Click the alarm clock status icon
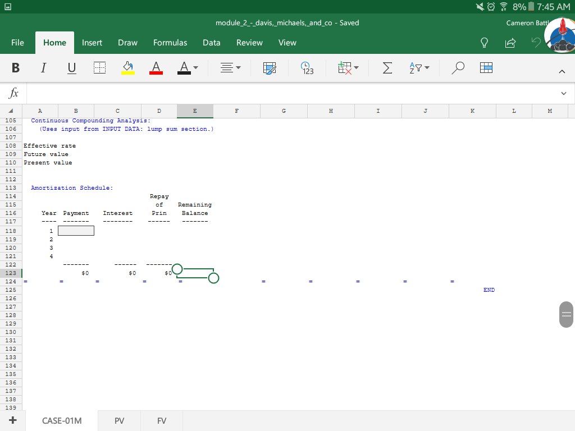575x431 pixels. point(491,7)
